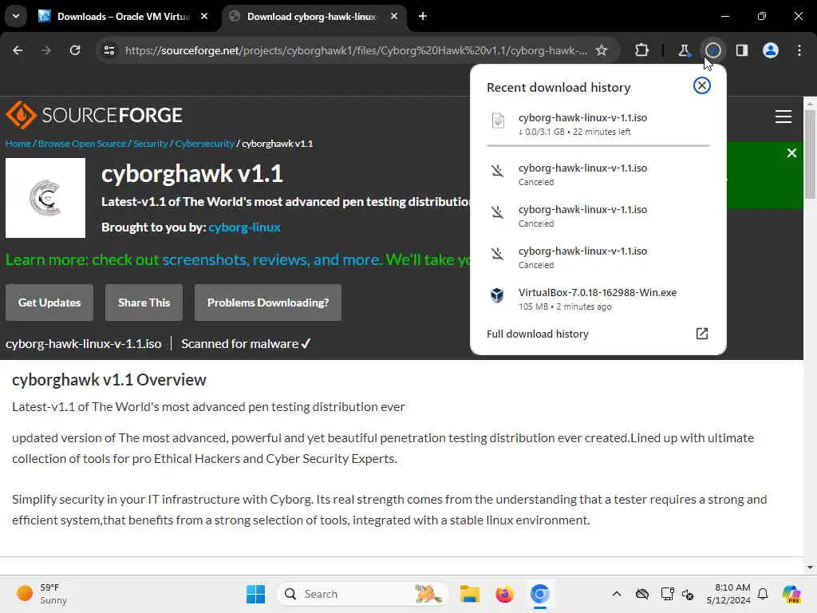817x613 pixels.
Task: Open the side panel icon
Action: [x=741, y=50]
